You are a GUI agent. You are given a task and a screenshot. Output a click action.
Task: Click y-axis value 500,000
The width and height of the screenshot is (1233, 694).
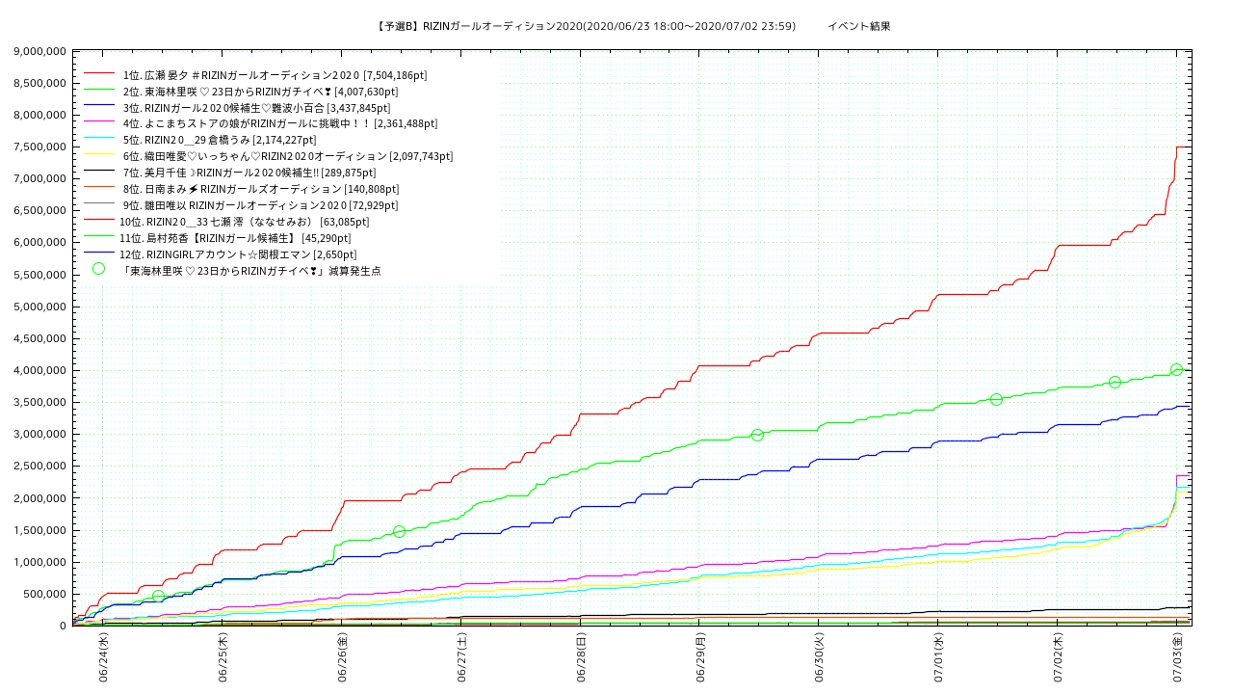(x=44, y=594)
